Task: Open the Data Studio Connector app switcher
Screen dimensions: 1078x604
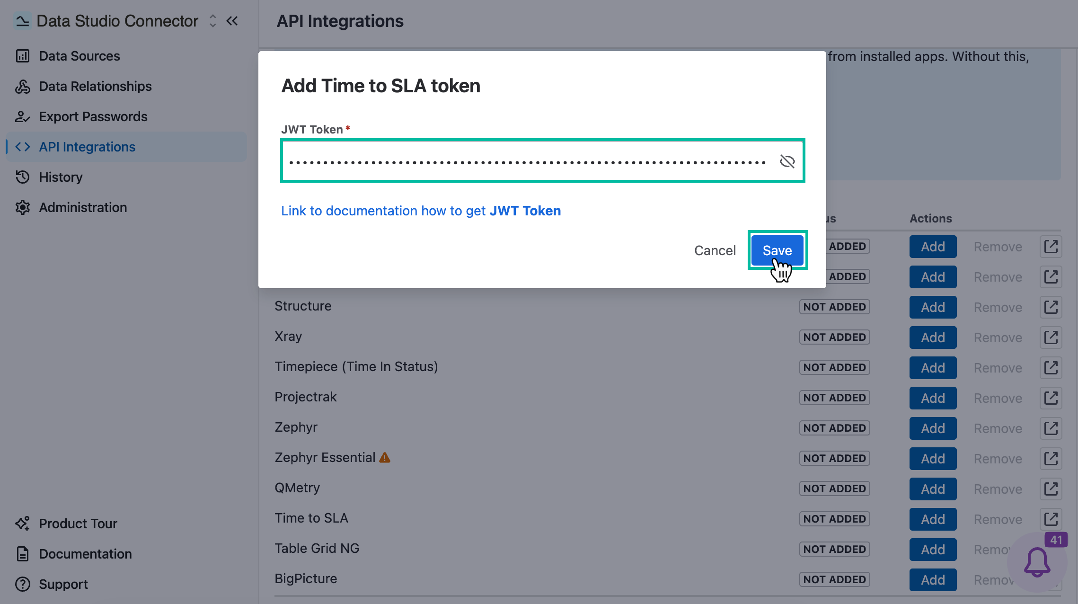Action: click(212, 21)
